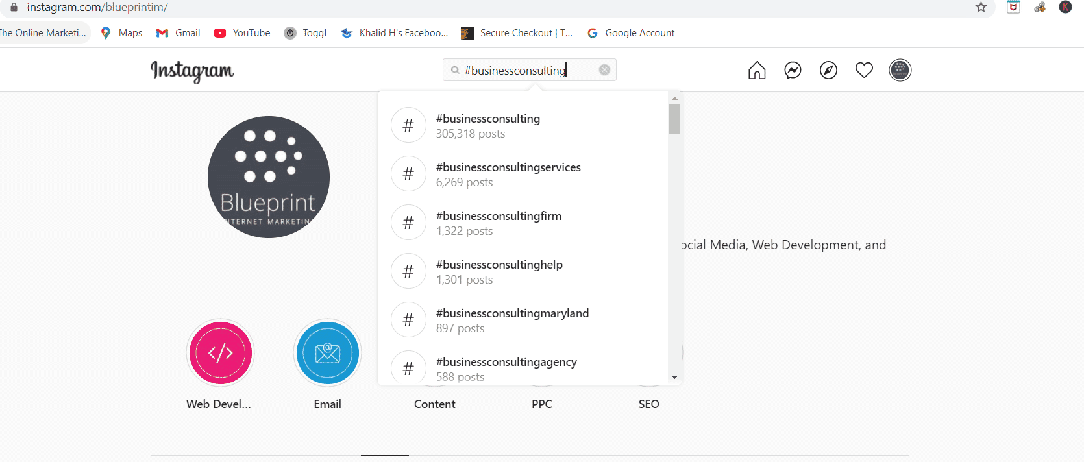Click inside the #businessconsulting search box
1084x462 pixels.
530,70
